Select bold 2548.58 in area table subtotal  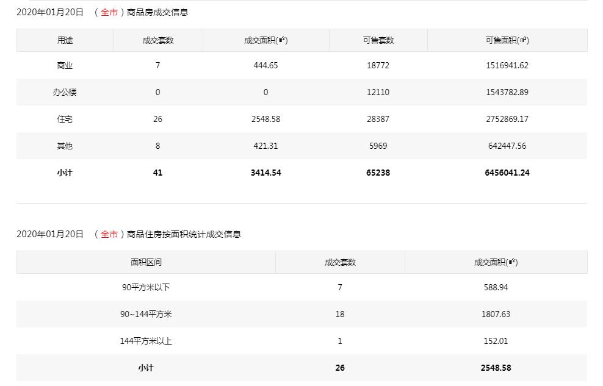[496, 368]
